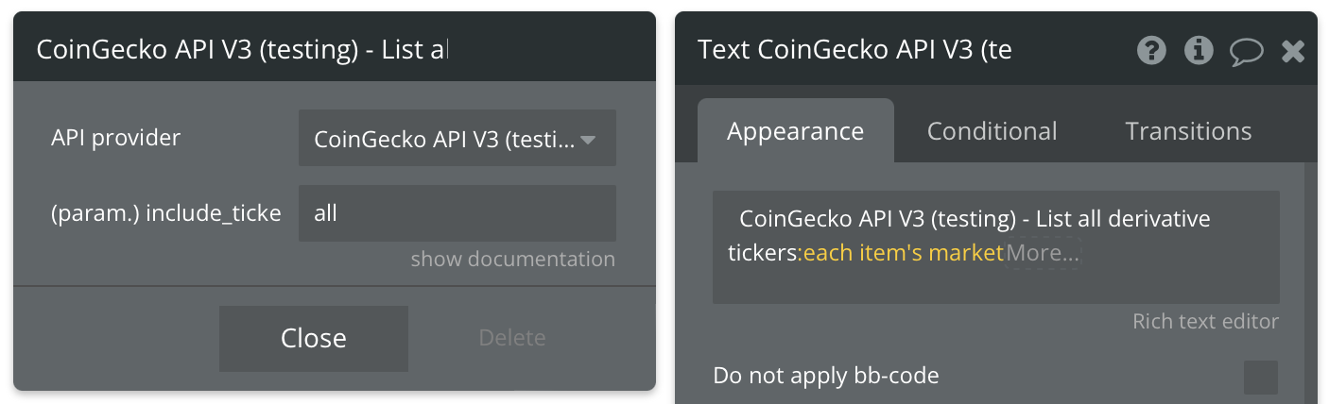Screen dimensions: 1329x404
Task: Click the List all derivative tickers data source text
Action: click(969, 235)
